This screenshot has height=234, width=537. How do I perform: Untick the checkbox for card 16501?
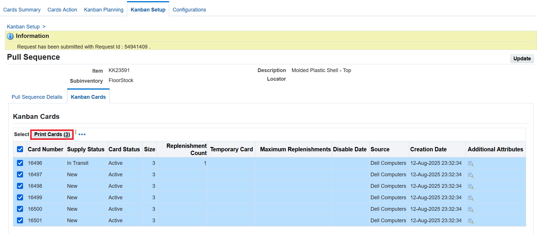click(20, 220)
